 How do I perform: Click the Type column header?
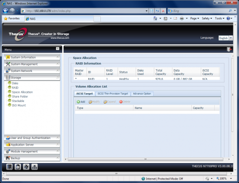coord(104,108)
